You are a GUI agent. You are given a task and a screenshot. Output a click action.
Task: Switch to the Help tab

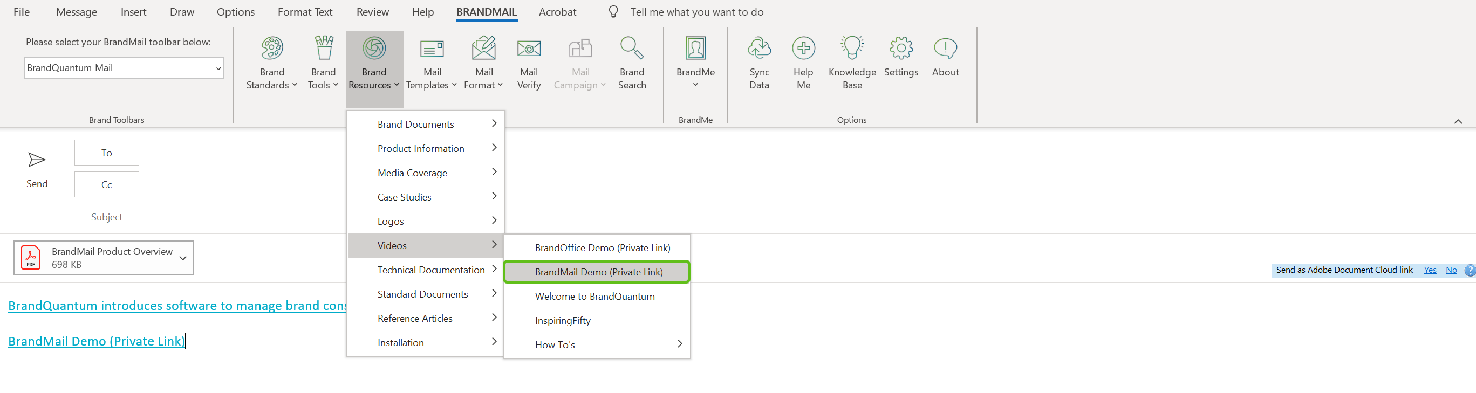pos(423,12)
